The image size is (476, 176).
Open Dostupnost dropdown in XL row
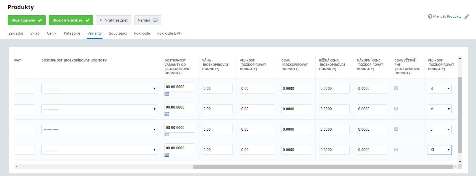(99, 150)
